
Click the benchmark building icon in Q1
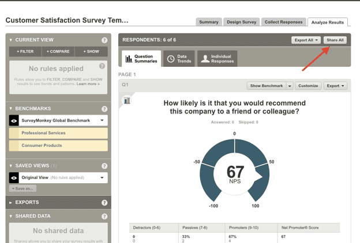127,100
